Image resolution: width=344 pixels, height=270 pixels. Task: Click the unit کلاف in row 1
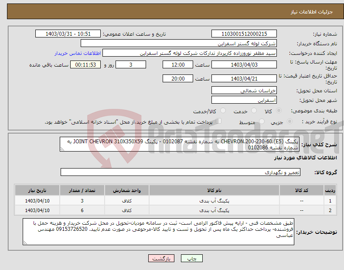[x=127, y=201]
